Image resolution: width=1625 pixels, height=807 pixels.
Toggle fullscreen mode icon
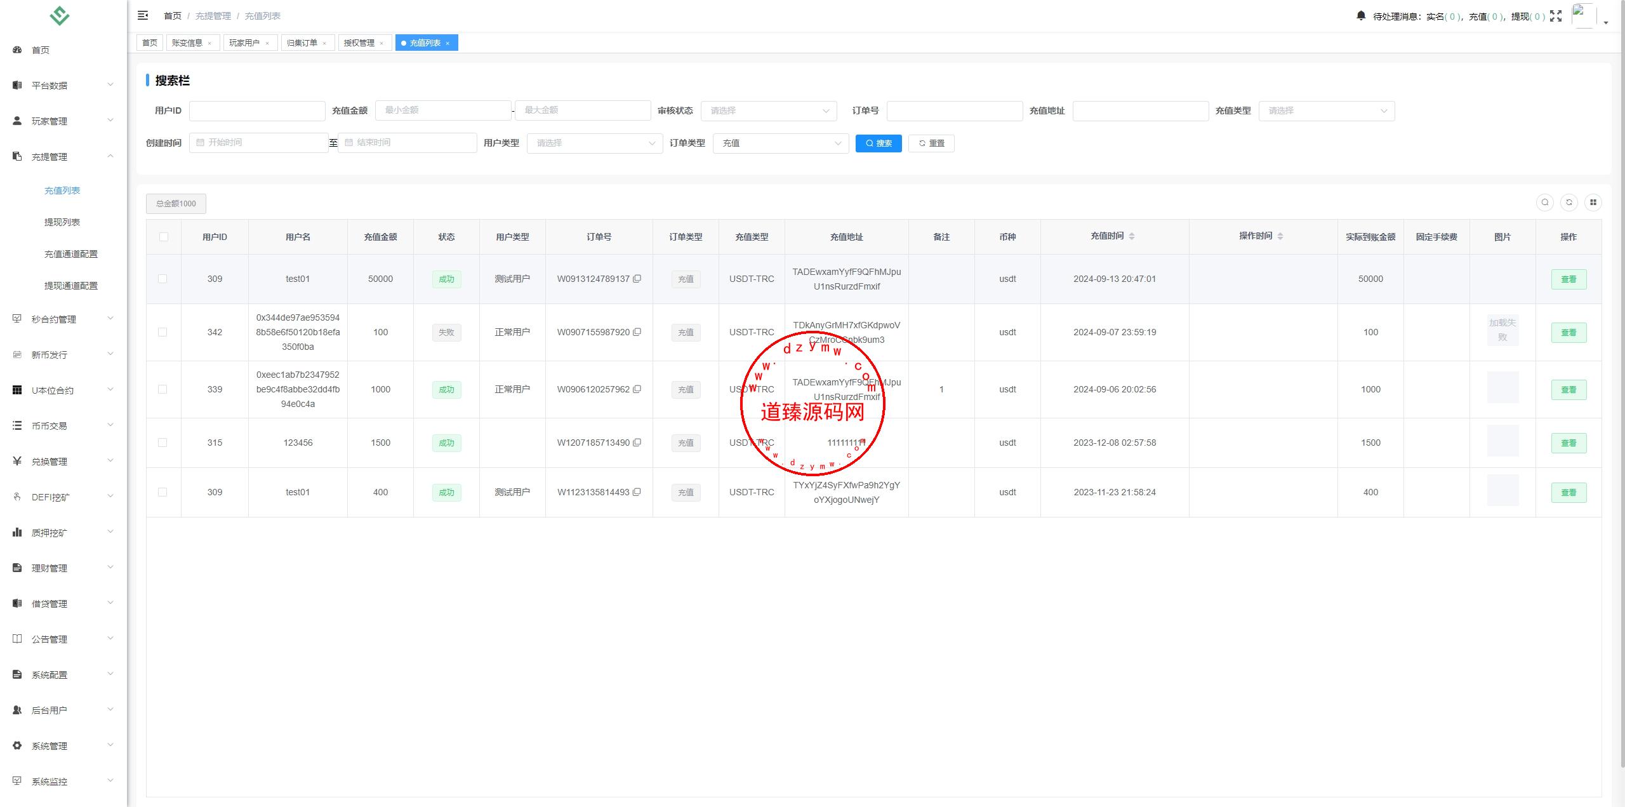coord(1556,16)
